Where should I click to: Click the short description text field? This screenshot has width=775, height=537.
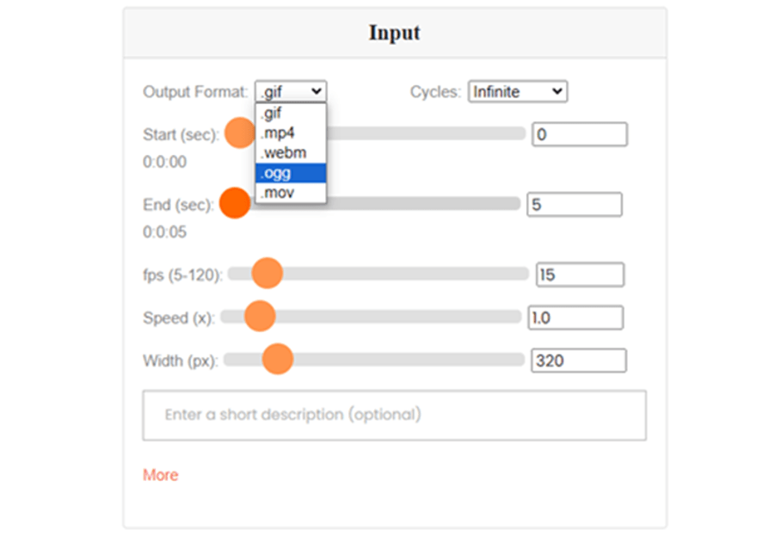pyautogui.click(x=394, y=415)
